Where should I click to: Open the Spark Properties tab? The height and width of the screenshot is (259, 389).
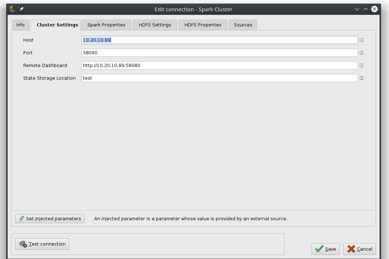[x=106, y=25]
